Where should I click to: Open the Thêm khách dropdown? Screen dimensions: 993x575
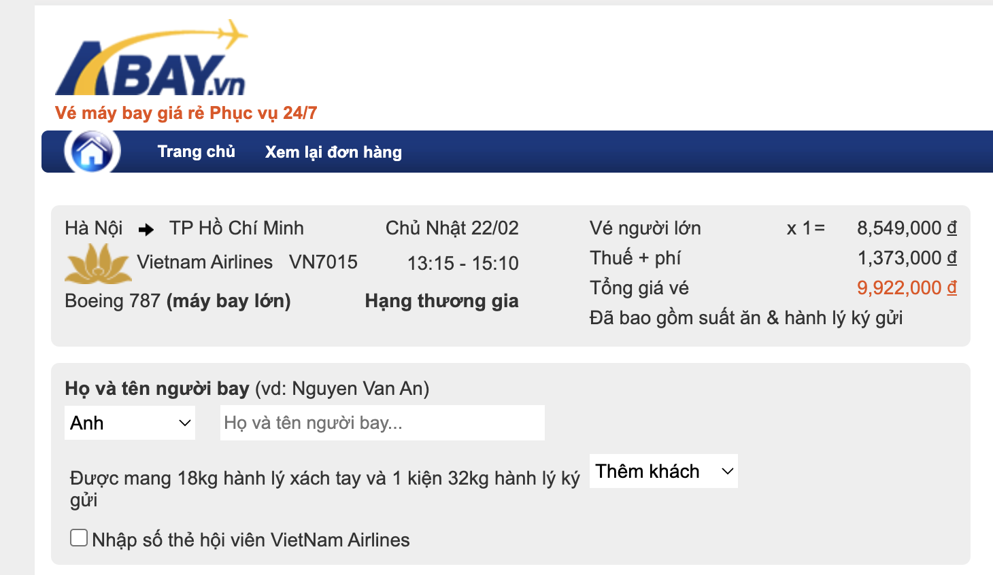(662, 470)
